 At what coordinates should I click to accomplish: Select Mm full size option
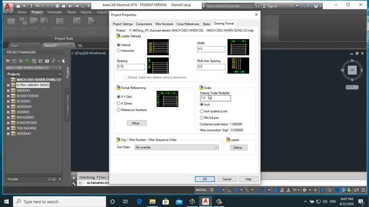point(202,117)
